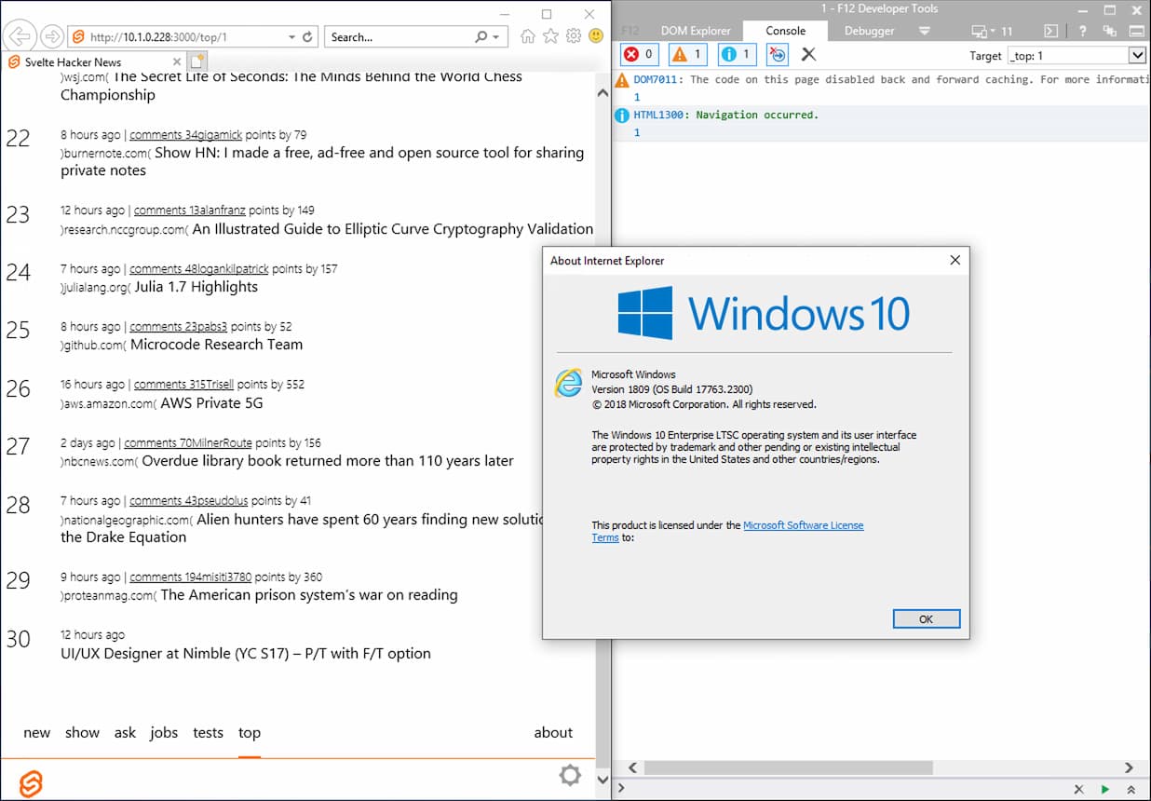Expand the address bar history dropdown

(291, 37)
